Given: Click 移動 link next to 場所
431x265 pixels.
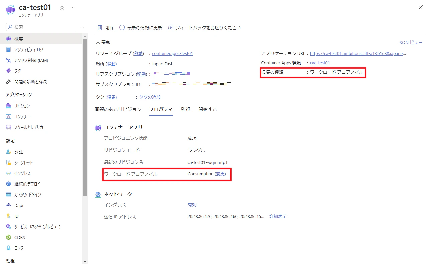Looking at the screenshot, I should pyautogui.click(x=111, y=64).
